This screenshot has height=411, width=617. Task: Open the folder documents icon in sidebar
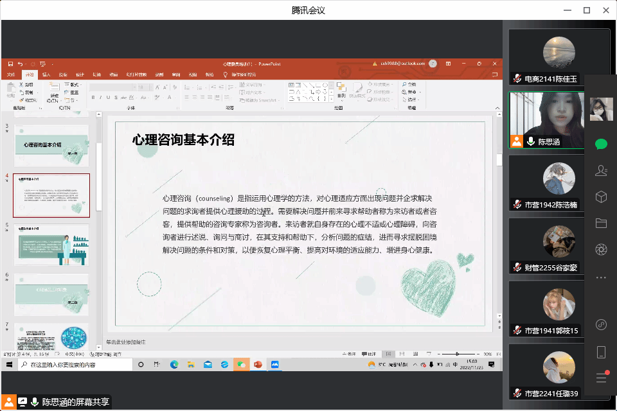[x=601, y=223]
